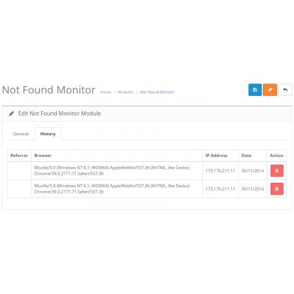Click the second row's date 30/11/2014
The image size is (294, 294).
tap(252, 189)
